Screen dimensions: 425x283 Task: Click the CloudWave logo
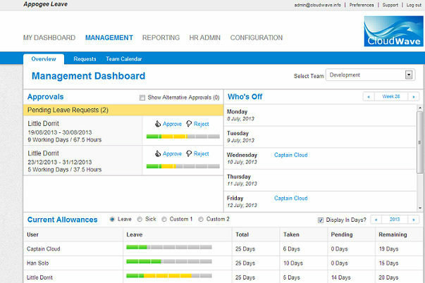(393, 31)
